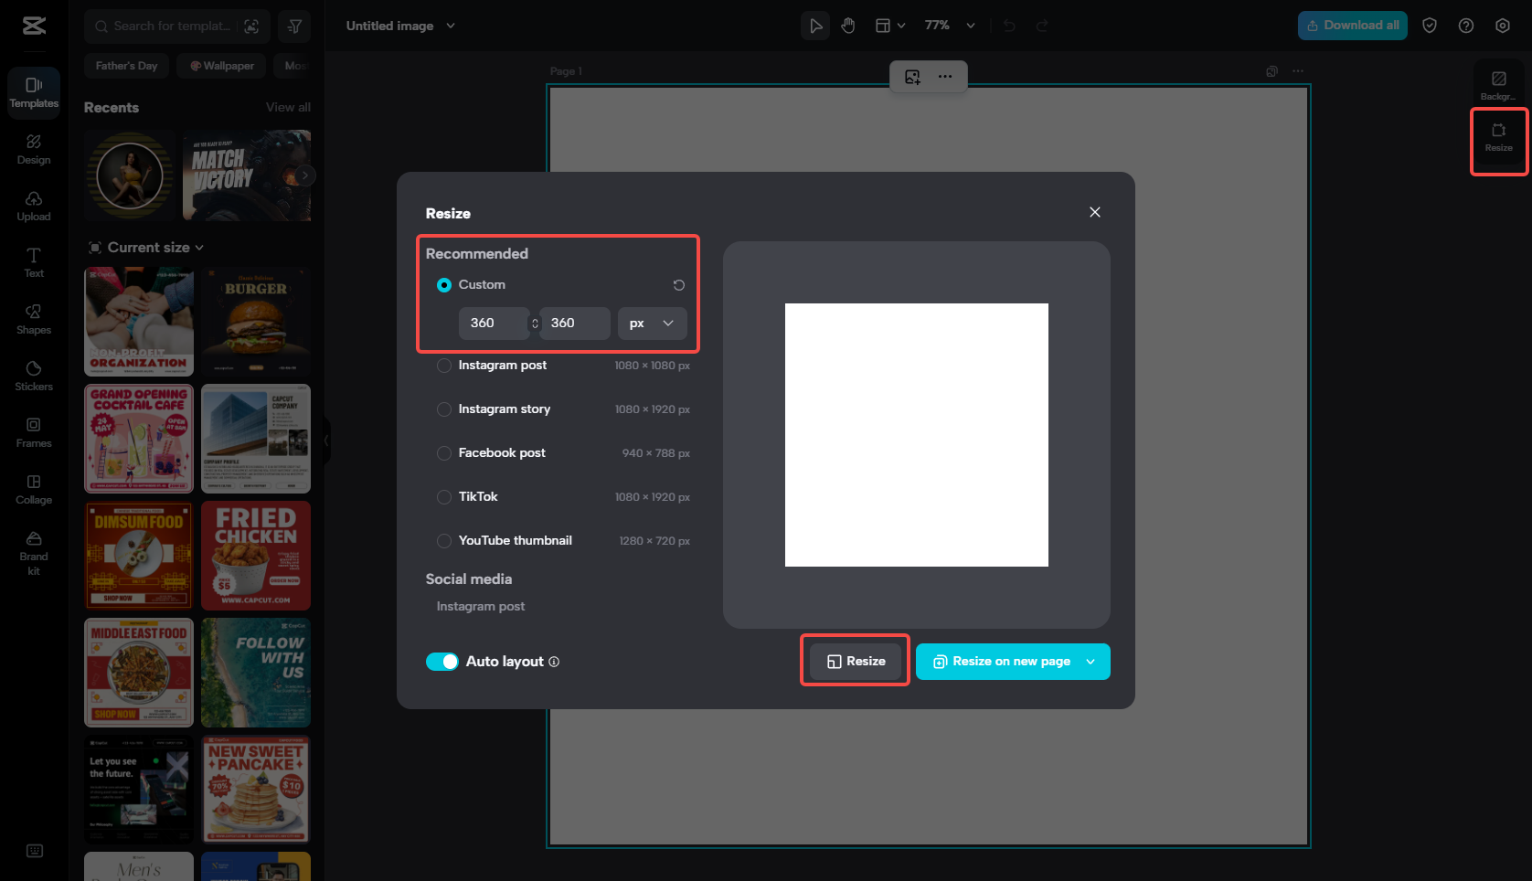Screen dimensions: 1532x881
Task: Open the px unit dropdown
Action: [652, 323]
